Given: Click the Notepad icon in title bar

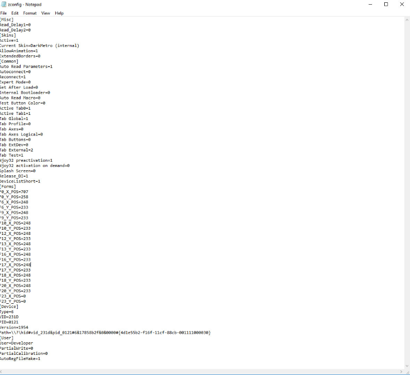Looking at the screenshot, I should click(3, 4).
